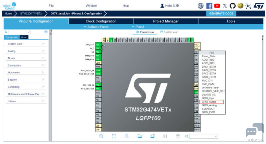
Task: Click the ST forum chat bubble icon
Action: point(255,130)
